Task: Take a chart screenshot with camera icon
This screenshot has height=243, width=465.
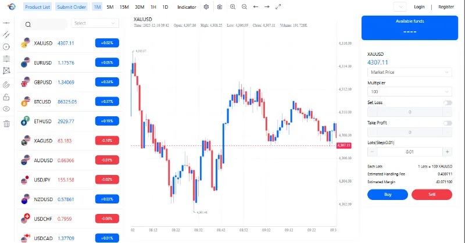Action: click(219, 7)
